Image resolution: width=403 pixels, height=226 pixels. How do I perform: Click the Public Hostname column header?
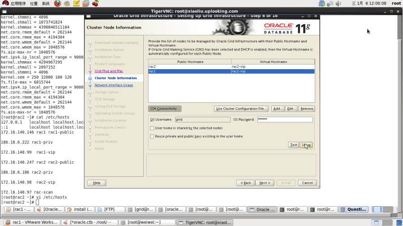point(190,62)
